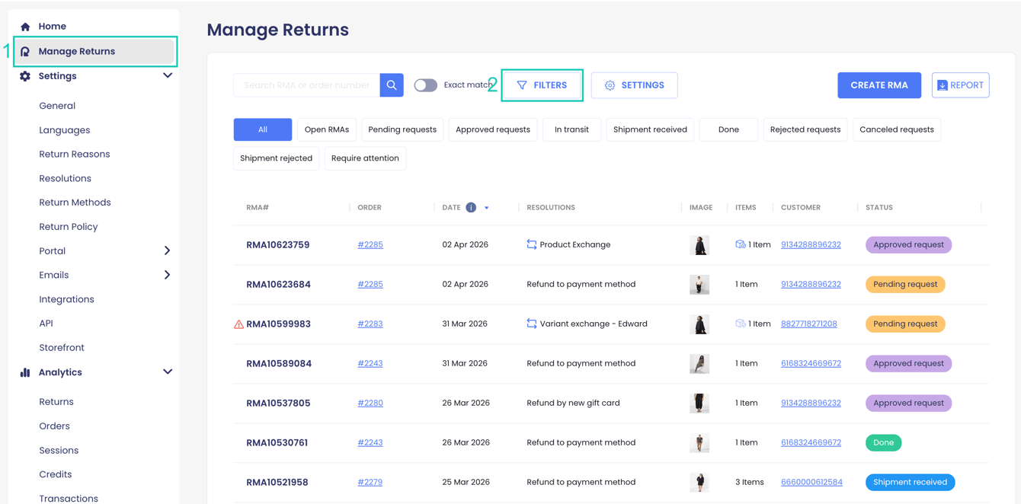Image resolution: width=1021 pixels, height=504 pixels.
Task: Click the blue search magnifier button
Action: [392, 85]
